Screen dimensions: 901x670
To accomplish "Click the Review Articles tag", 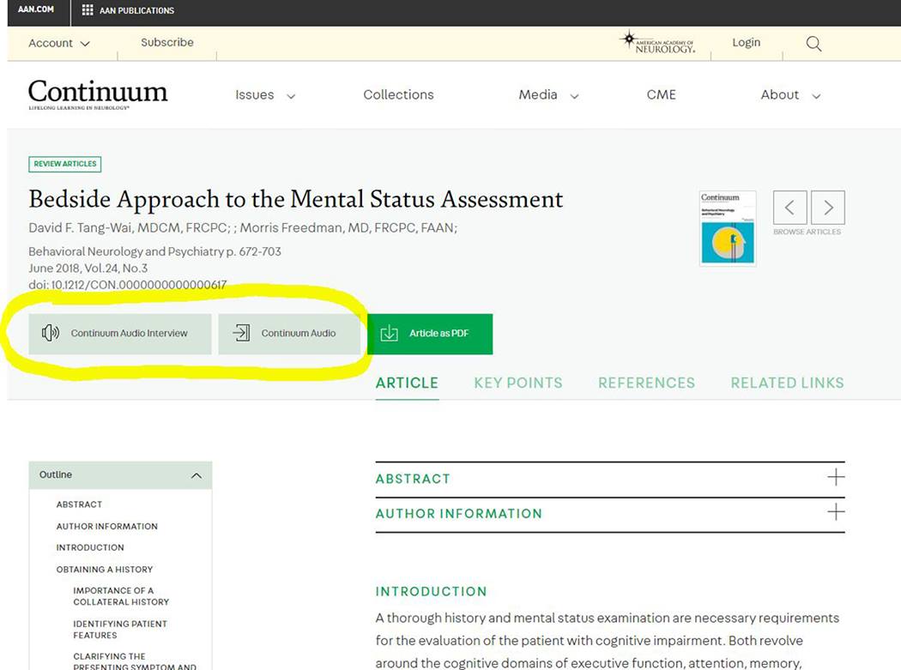I will [65, 165].
